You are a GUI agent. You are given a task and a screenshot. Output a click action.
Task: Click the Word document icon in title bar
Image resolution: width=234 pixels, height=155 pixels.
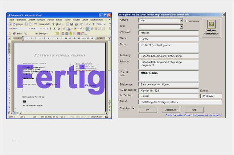(x=9, y=15)
